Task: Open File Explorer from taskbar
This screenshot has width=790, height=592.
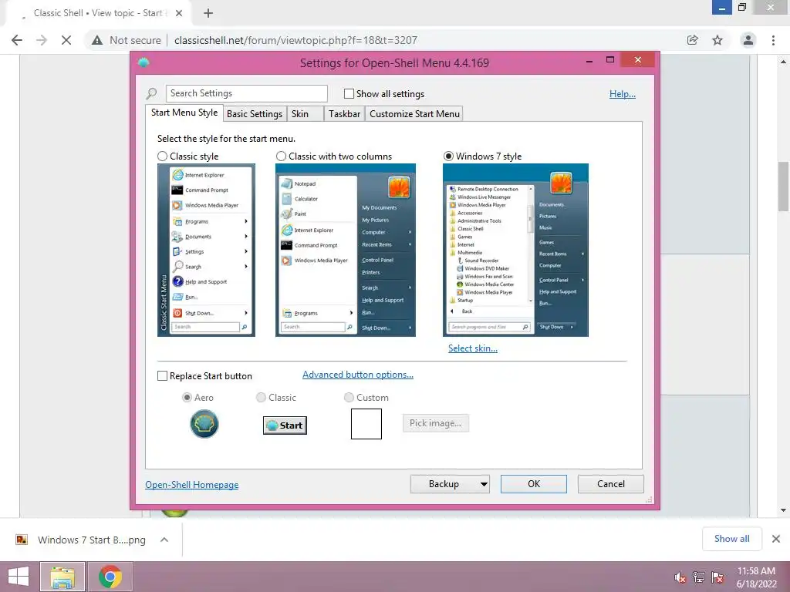Action: click(x=62, y=577)
